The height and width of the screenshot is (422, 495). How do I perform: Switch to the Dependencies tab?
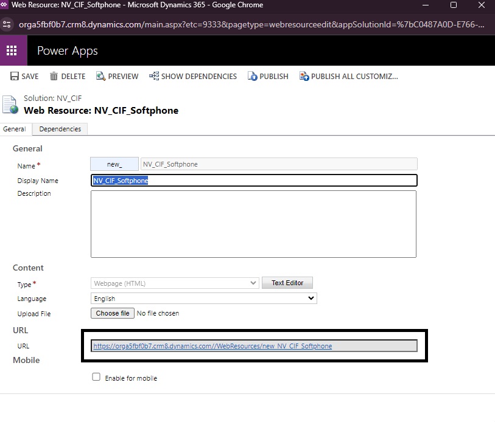click(x=60, y=129)
